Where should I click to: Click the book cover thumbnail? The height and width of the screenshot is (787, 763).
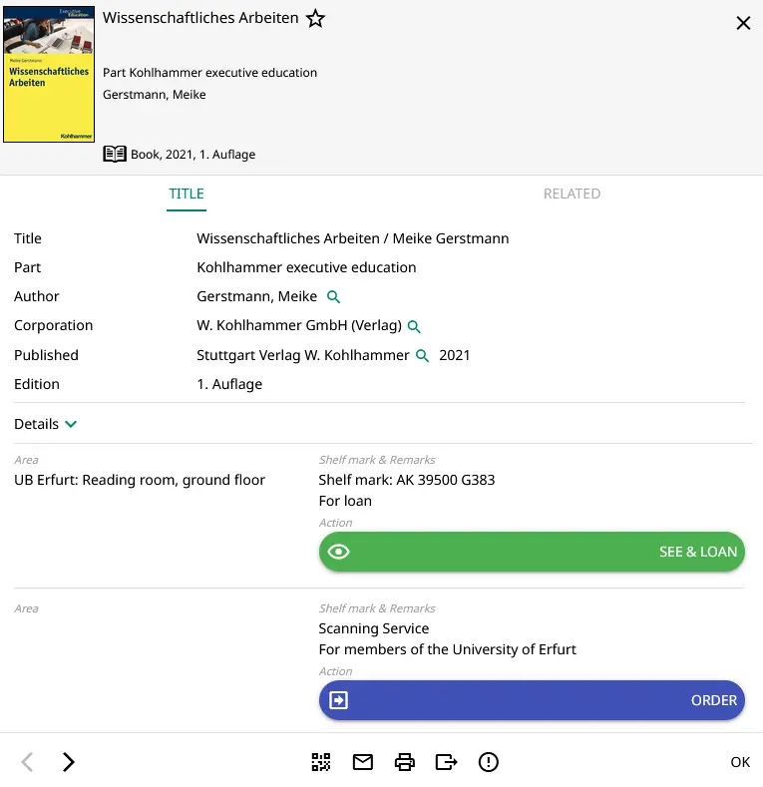click(x=49, y=75)
